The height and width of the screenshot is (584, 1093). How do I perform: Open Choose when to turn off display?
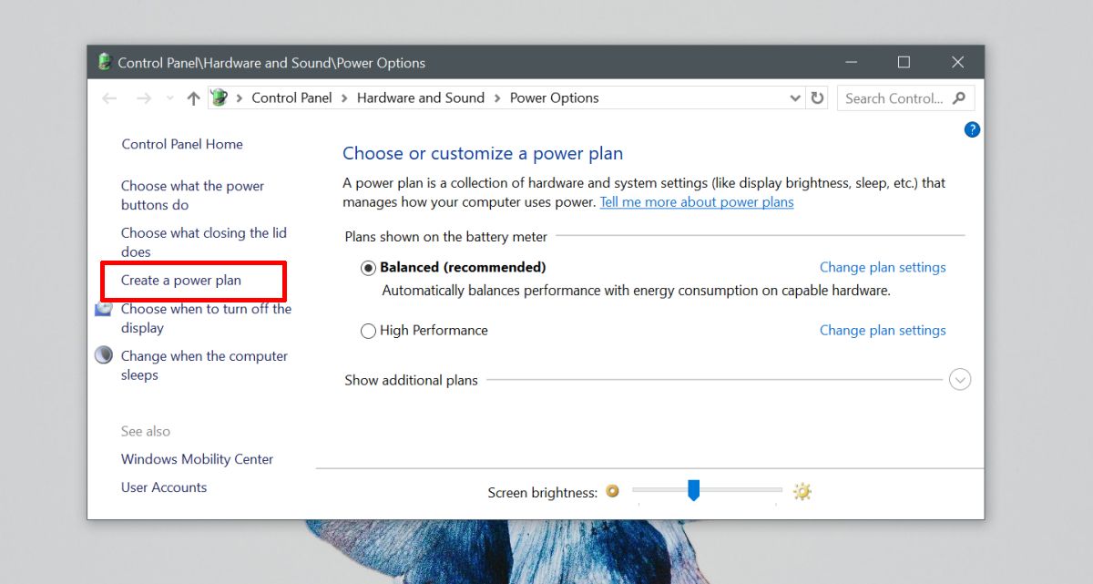(206, 318)
